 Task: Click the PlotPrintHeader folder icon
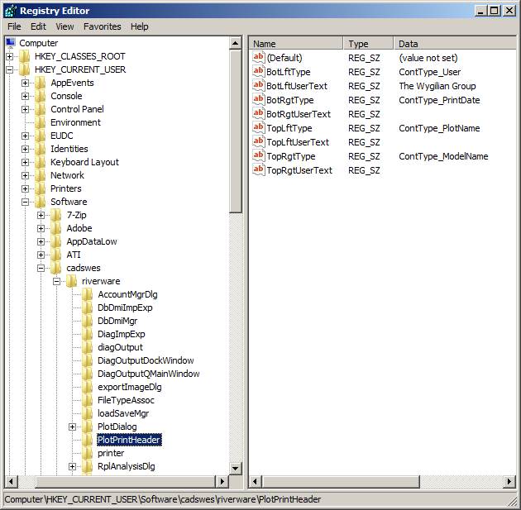87,440
